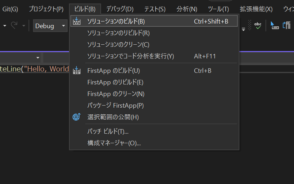This screenshot has height=184, width=294.
Task: Open the ツール(T) menu
Action: click(218, 9)
